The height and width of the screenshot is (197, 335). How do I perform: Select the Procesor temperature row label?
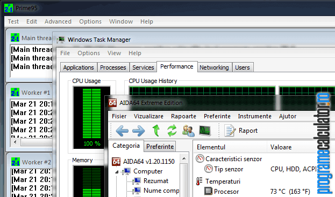pyautogui.click(x=226, y=192)
